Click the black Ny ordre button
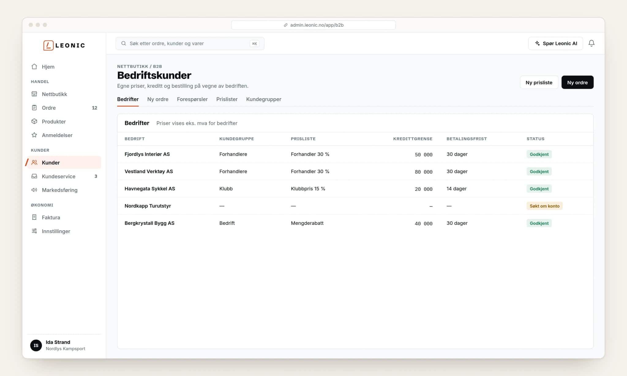 577,82
